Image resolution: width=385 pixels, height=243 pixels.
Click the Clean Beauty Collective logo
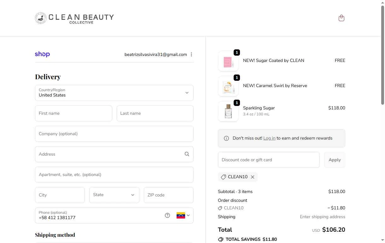coord(74,18)
